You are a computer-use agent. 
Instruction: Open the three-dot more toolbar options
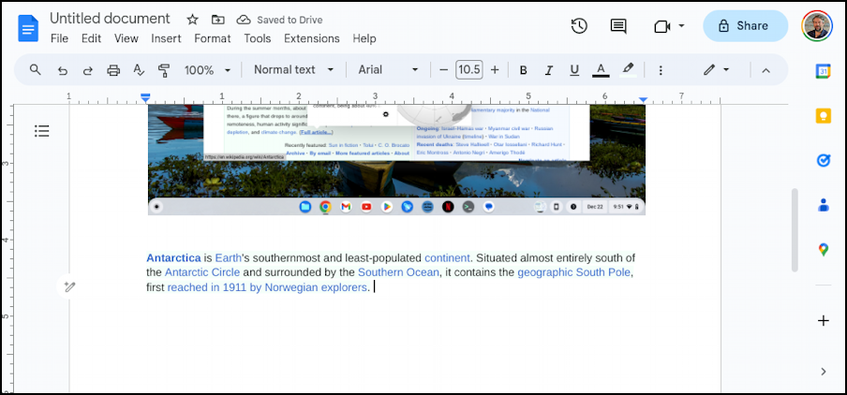(661, 70)
